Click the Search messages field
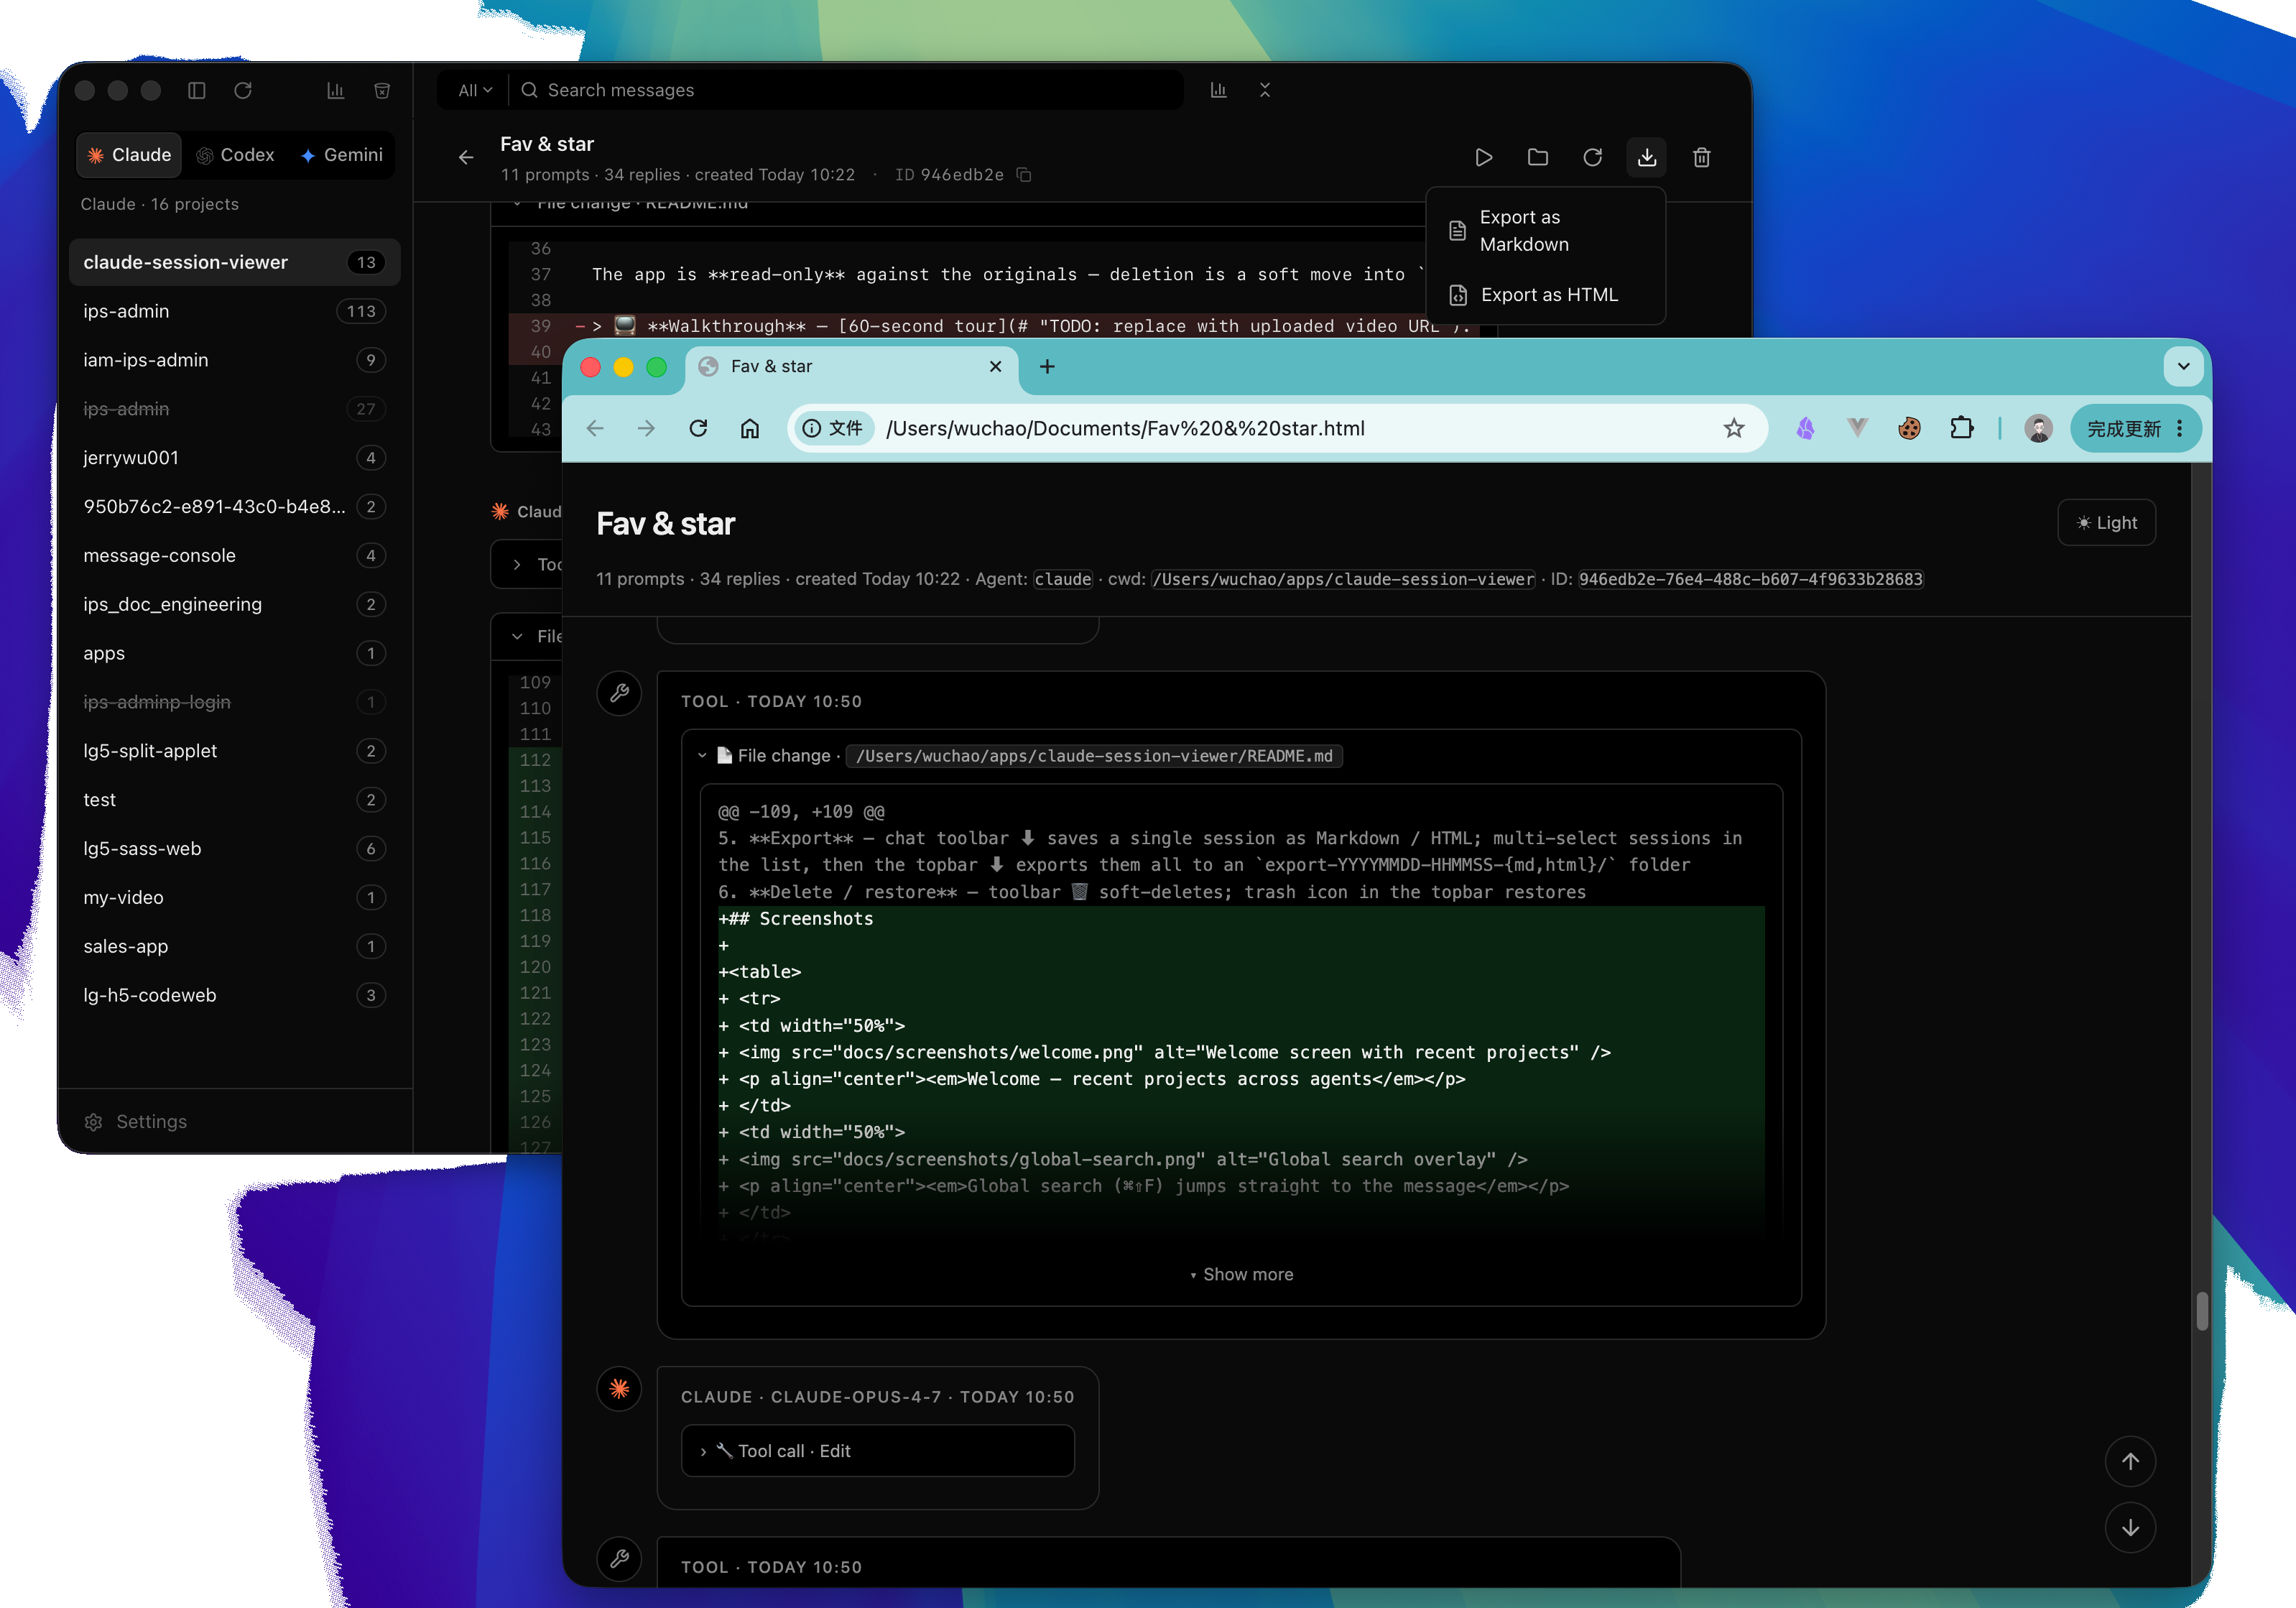Image resolution: width=2296 pixels, height=1608 pixels. click(x=845, y=90)
